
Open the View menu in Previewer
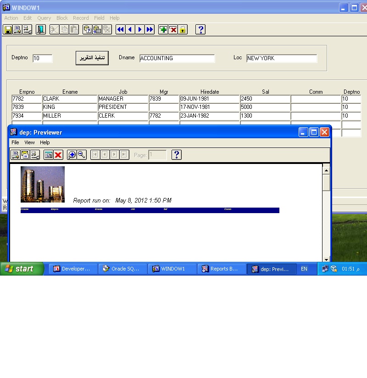[29, 142]
